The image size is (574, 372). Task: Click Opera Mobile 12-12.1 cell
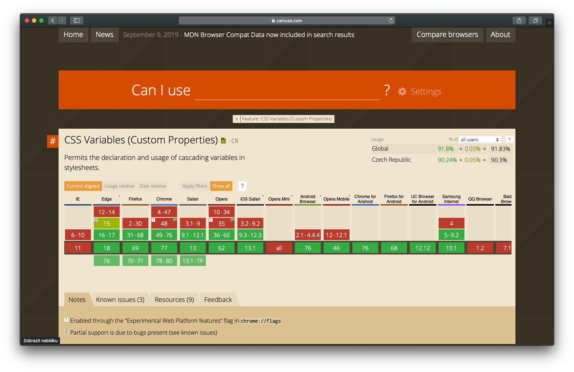point(337,235)
